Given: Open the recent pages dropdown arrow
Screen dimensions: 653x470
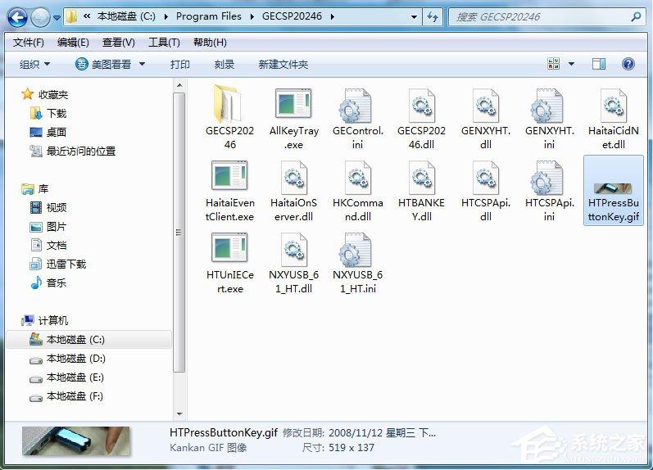Looking at the screenshot, I should 57,18.
